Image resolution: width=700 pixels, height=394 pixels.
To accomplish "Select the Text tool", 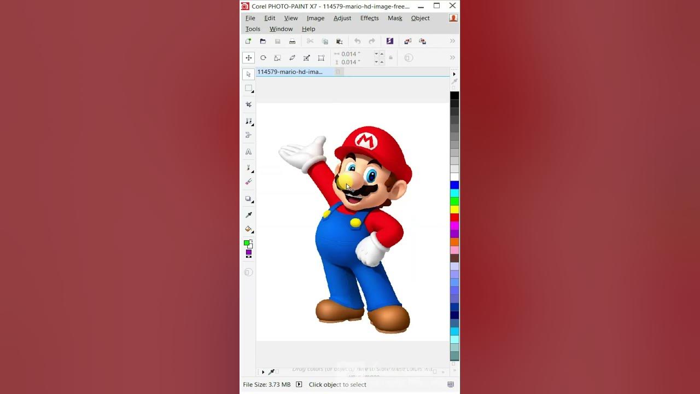I will pyautogui.click(x=248, y=152).
